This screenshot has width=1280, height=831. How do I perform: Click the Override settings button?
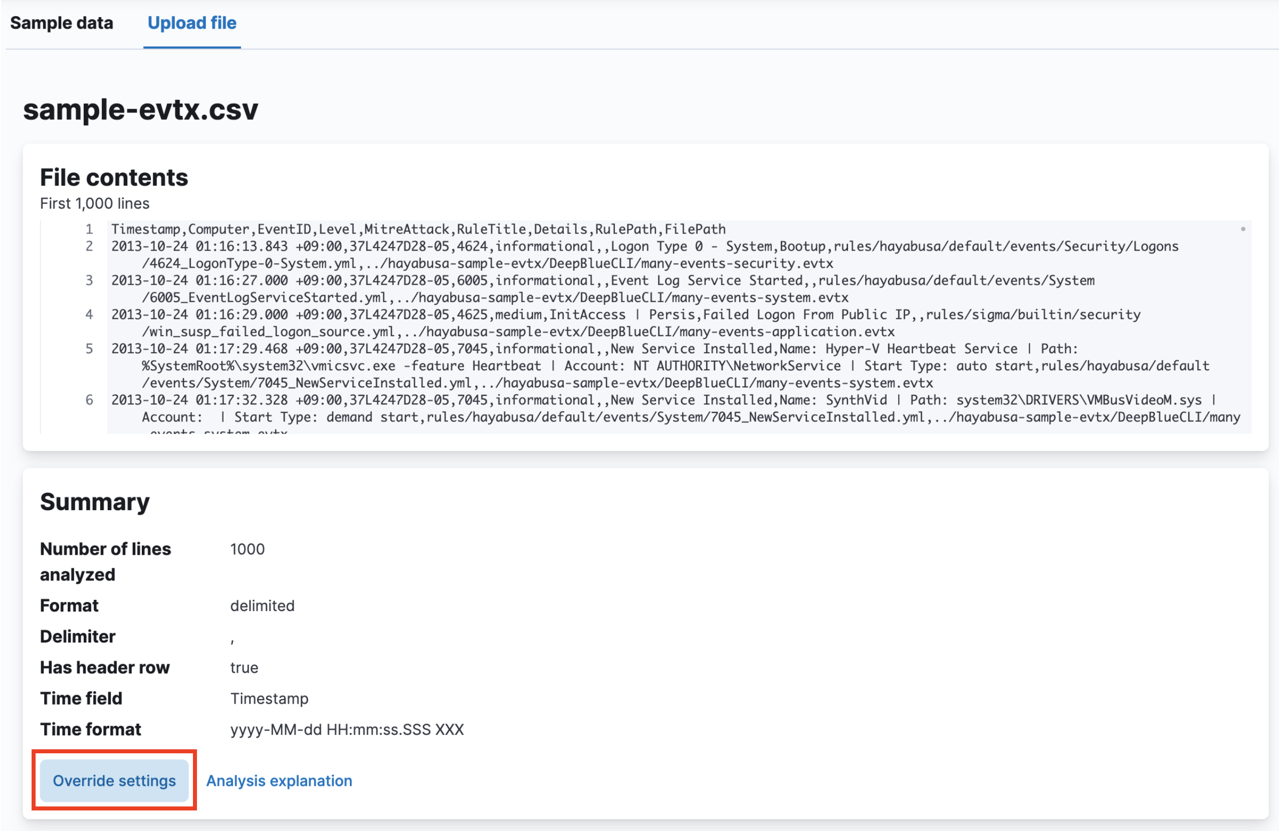tap(114, 780)
